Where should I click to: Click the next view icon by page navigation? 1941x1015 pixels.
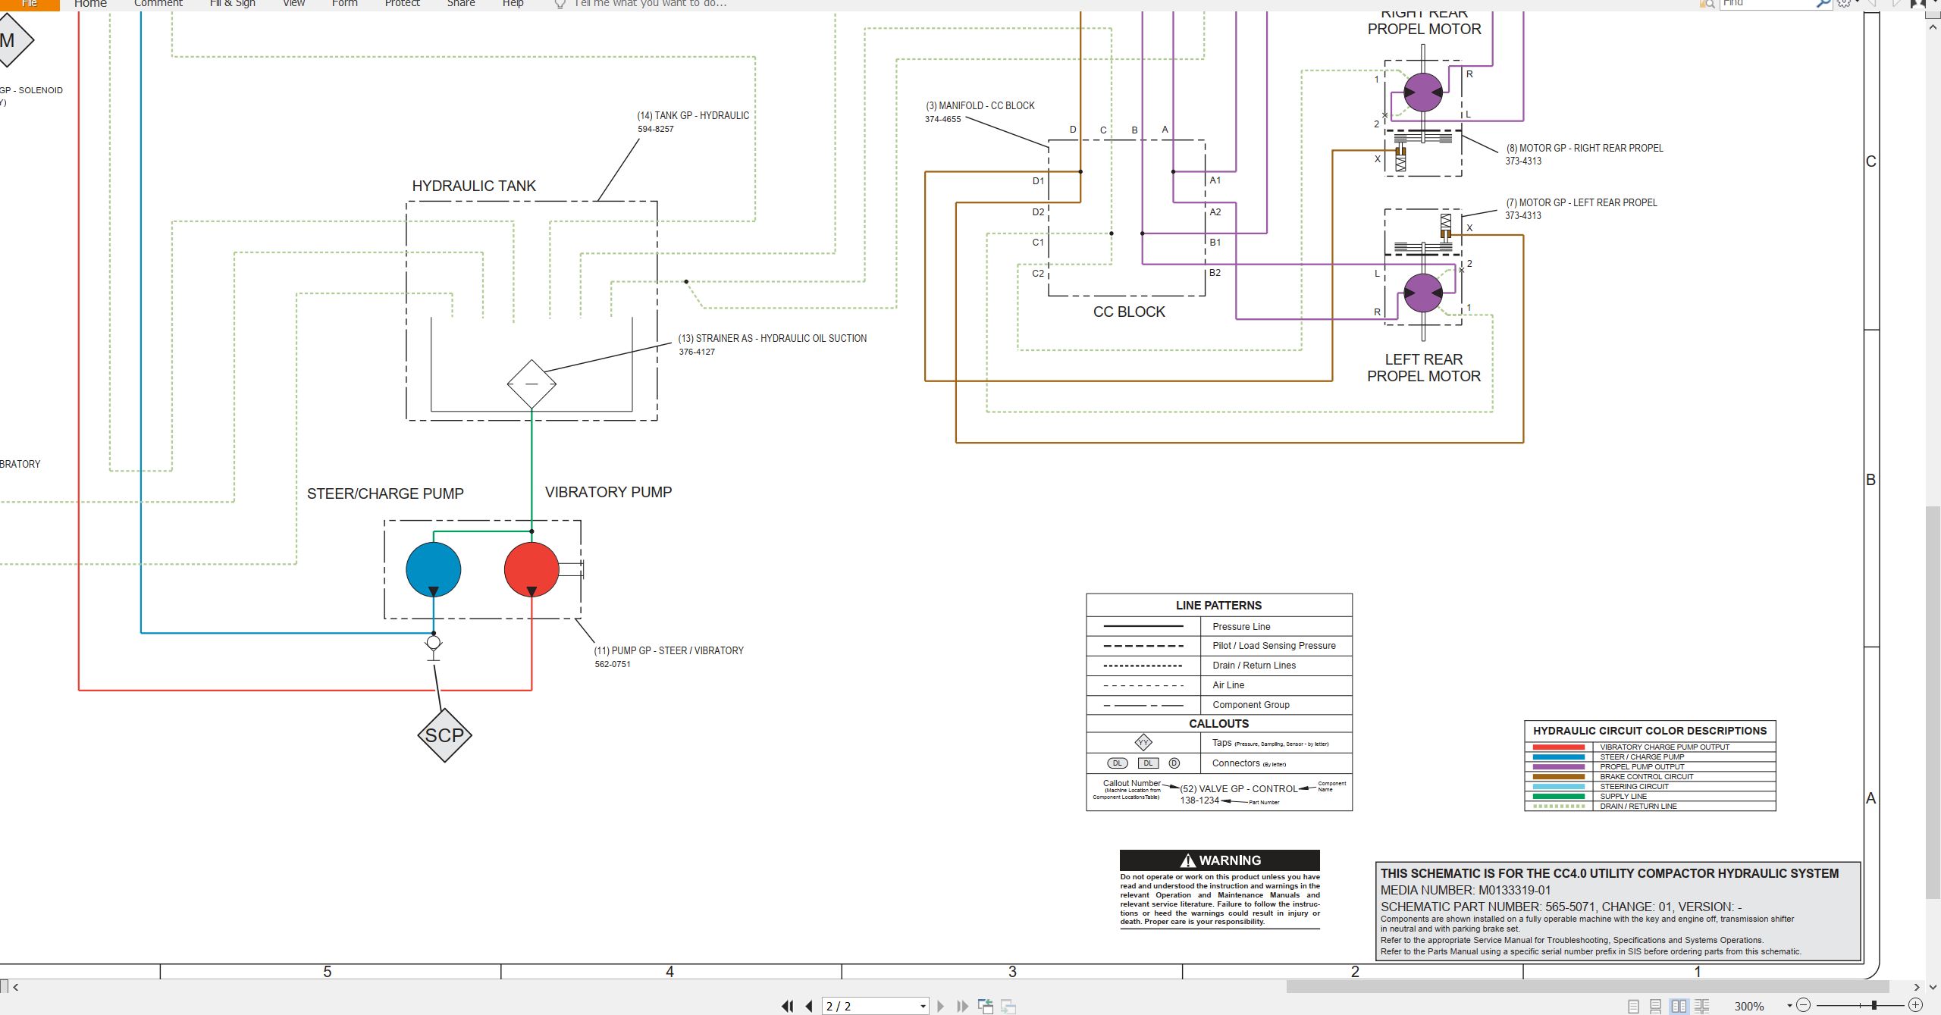pos(1008,1006)
